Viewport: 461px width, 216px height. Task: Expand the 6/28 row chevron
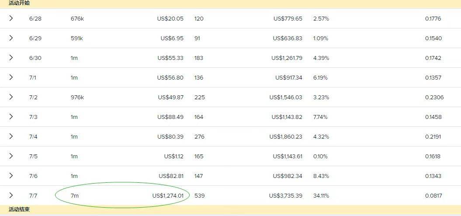[x=11, y=18]
